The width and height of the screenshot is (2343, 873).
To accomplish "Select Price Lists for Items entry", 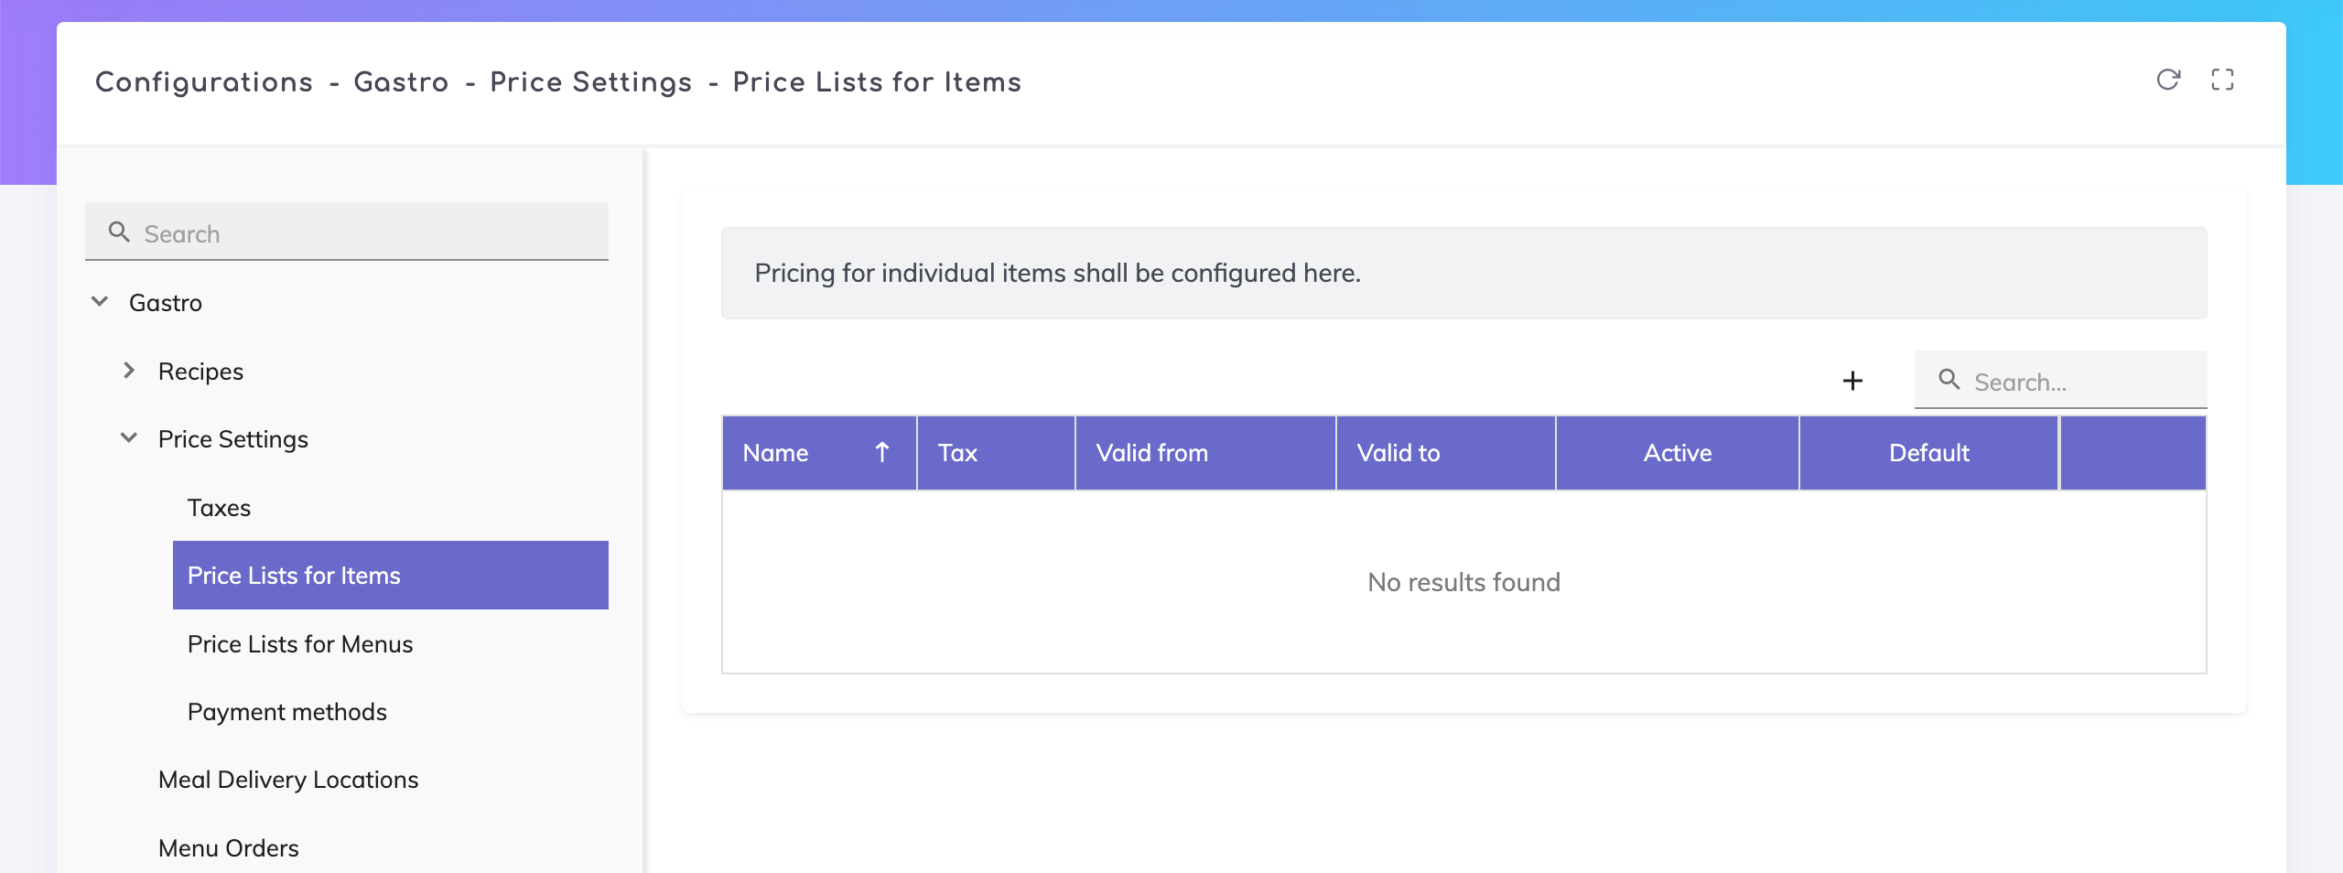I will click(294, 576).
